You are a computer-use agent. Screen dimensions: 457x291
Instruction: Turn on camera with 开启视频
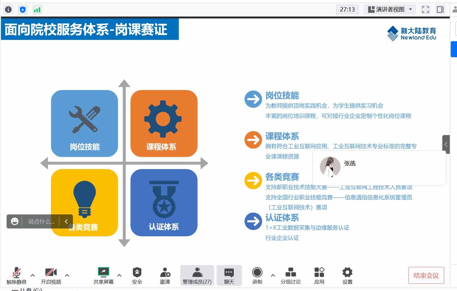(x=51, y=275)
